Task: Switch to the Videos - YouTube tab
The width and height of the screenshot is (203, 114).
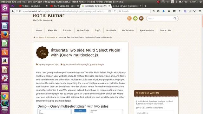Action: (x=31, y=6)
